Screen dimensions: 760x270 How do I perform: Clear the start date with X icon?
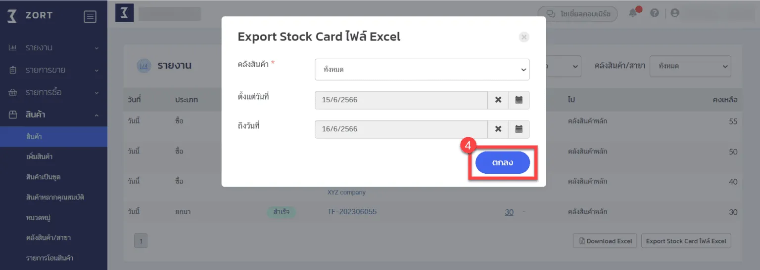498,100
